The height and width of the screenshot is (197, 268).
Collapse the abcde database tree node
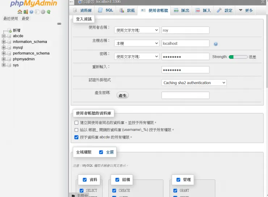tap(4, 36)
